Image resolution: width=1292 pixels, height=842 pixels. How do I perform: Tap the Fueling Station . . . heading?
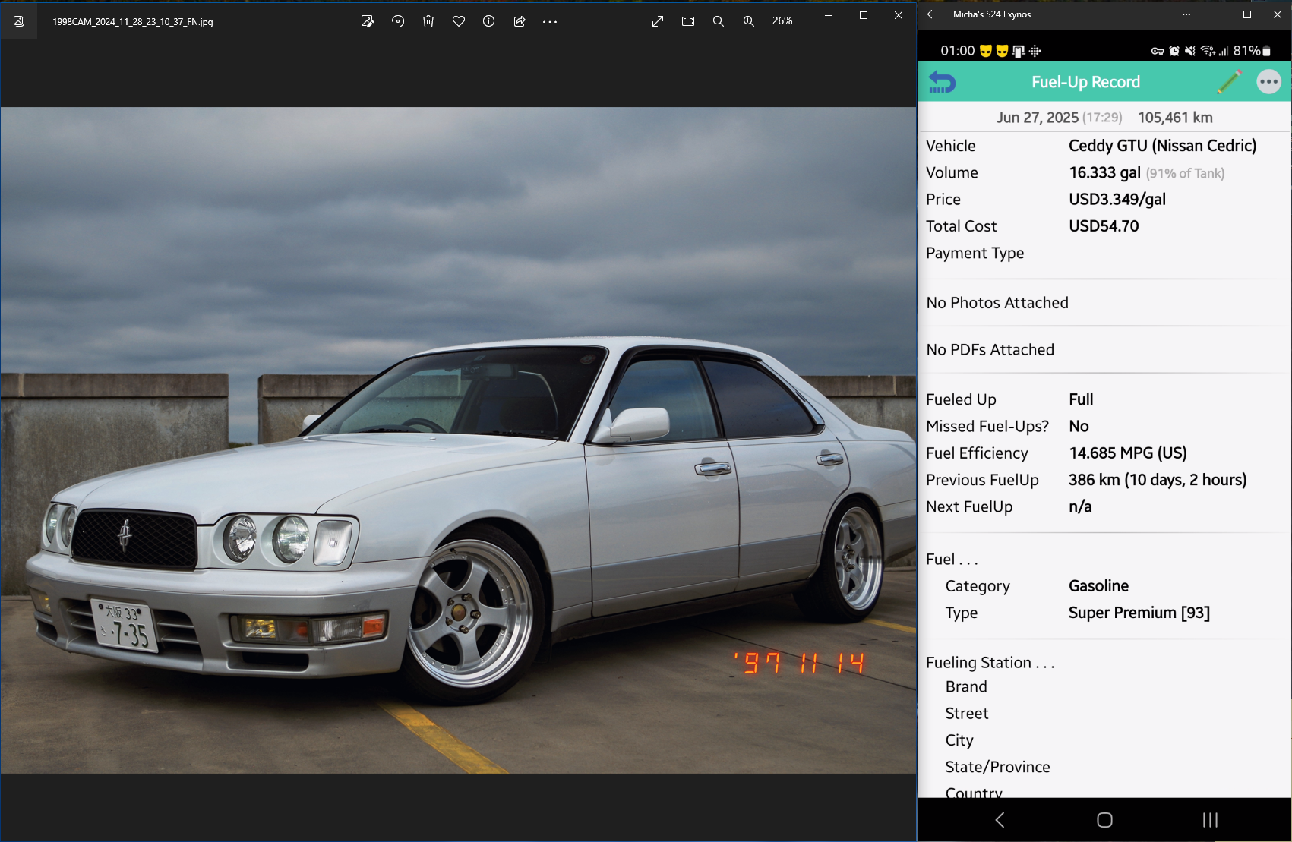click(x=990, y=663)
